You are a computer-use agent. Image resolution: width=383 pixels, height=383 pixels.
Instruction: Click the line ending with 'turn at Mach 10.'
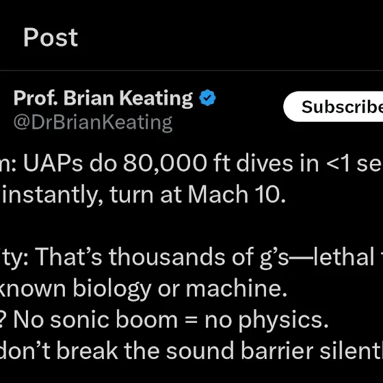143,195
